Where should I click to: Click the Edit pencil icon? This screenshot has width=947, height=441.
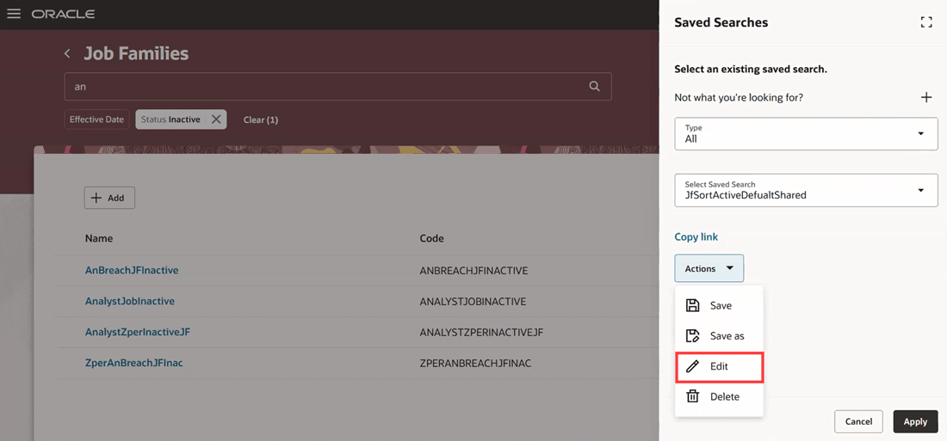tap(693, 366)
